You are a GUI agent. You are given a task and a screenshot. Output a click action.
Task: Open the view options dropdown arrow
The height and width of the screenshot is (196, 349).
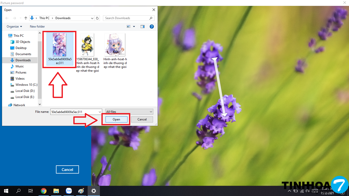(x=134, y=27)
